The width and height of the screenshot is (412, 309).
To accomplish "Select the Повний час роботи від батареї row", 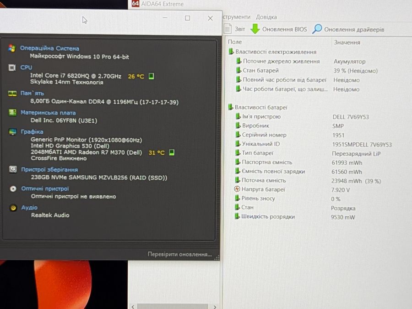I will click(x=298, y=80).
